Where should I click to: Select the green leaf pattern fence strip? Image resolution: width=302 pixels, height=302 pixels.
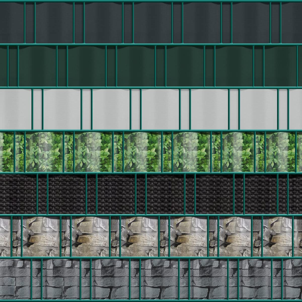(151, 152)
